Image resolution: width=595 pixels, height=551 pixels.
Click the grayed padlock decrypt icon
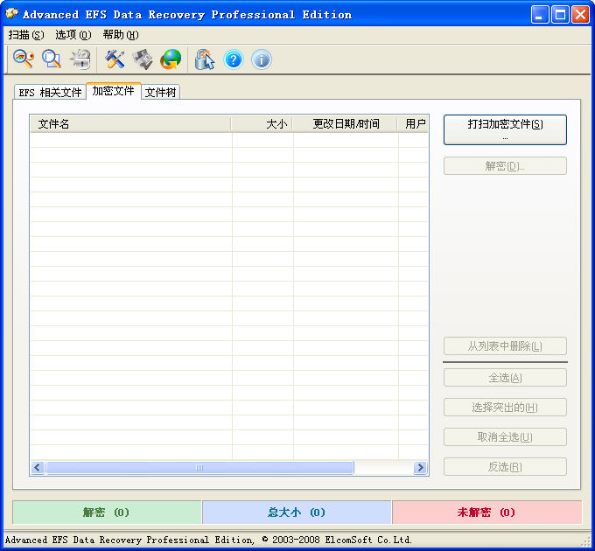80,59
